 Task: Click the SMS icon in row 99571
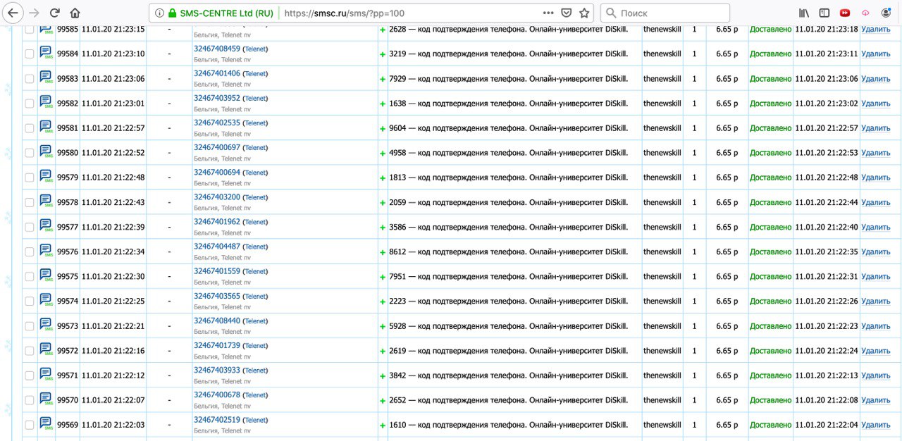46,375
